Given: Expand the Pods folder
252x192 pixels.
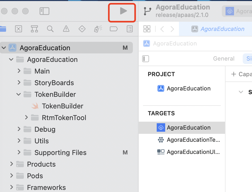Looking at the screenshot, I should [11, 176].
